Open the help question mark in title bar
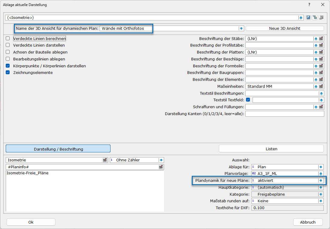Viewport: 330px width, 229px height. tap(309, 5)
